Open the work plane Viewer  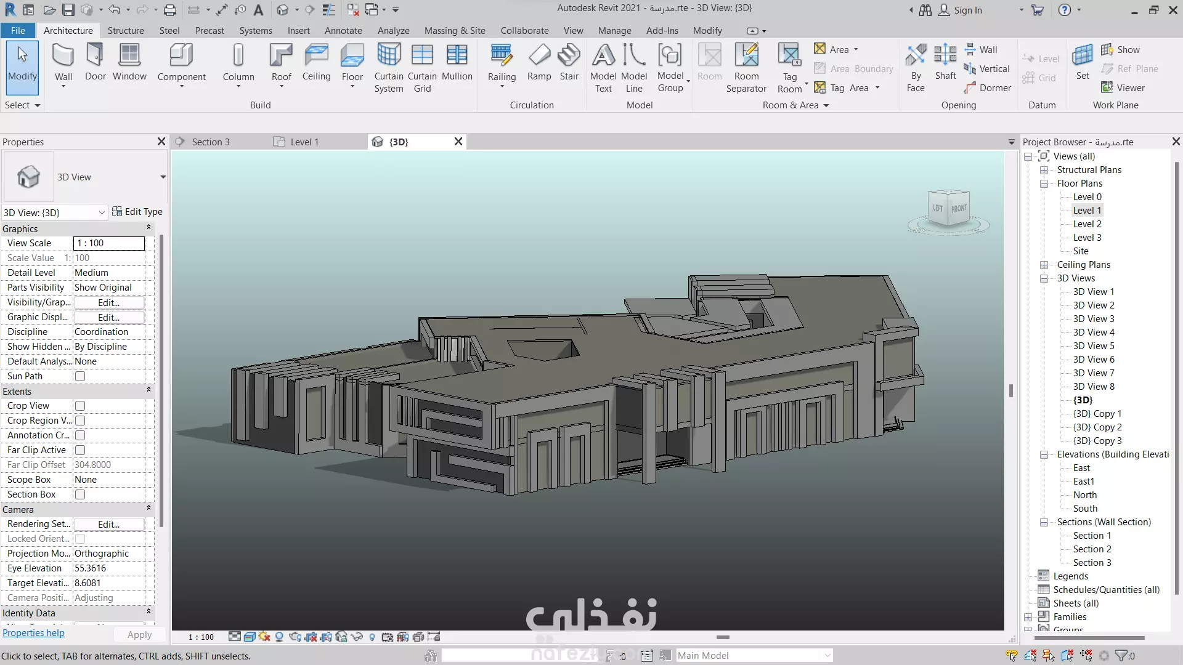[x=1123, y=87]
